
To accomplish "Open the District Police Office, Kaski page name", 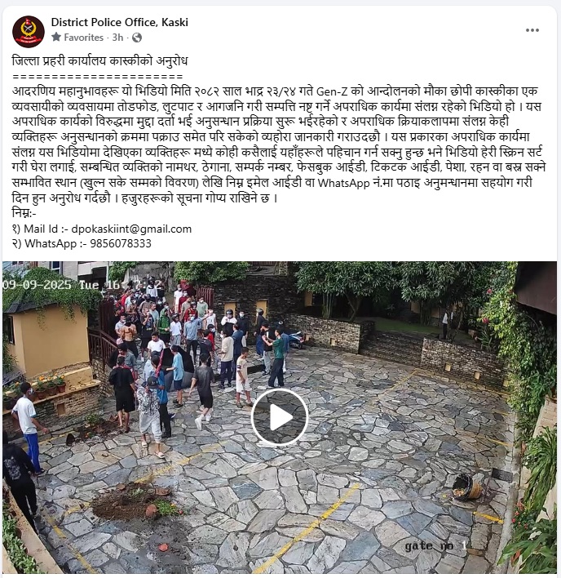I will point(120,23).
